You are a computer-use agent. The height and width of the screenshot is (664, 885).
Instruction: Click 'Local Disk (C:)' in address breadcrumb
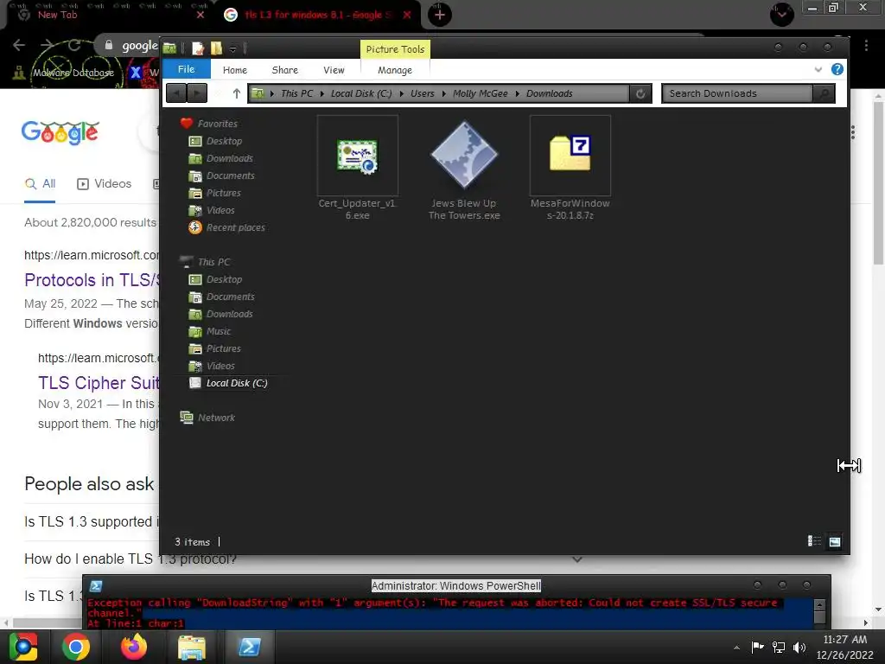(361, 93)
